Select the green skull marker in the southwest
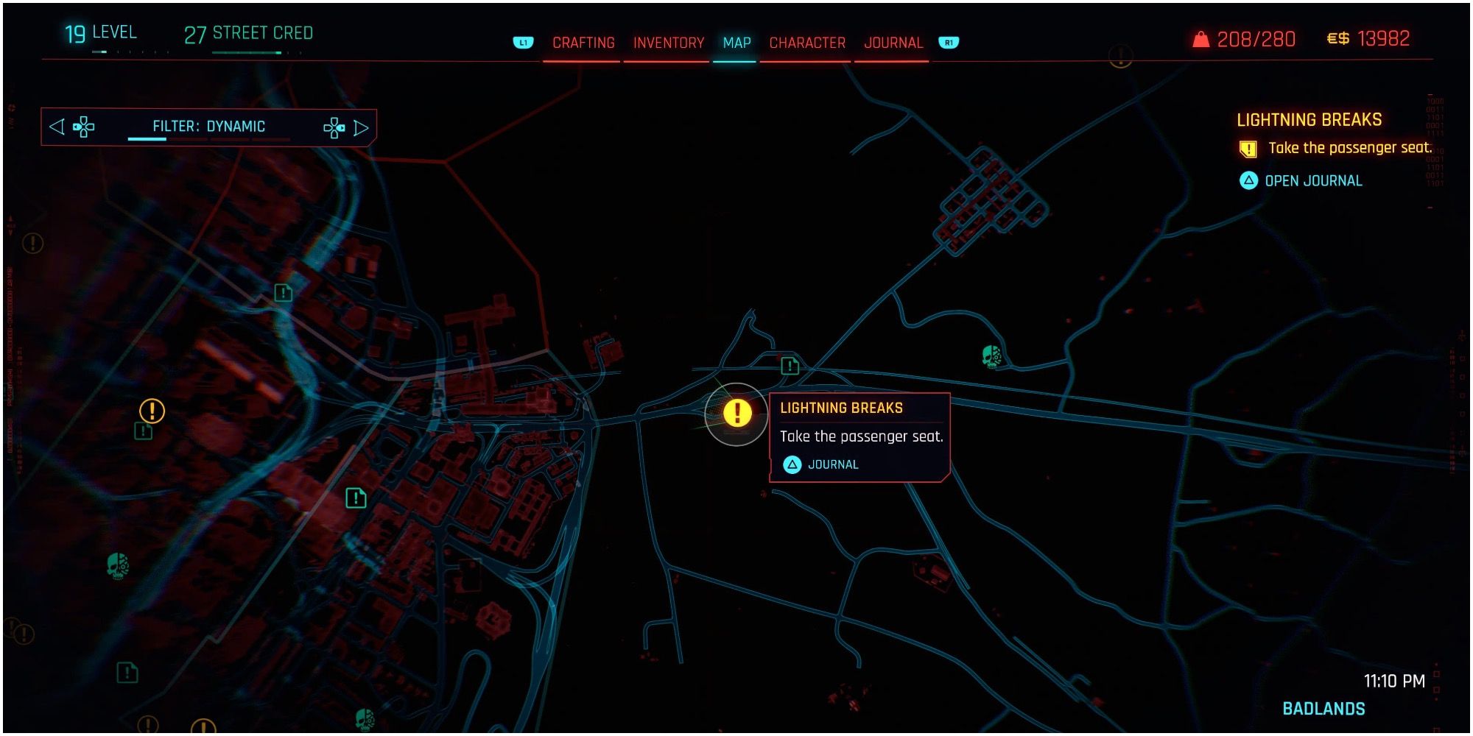 pos(117,567)
